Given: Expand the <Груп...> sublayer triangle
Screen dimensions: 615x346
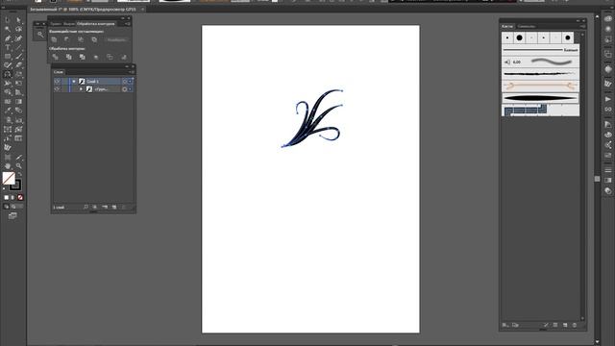Looking at the screenshot, I should tap(81, 89).
